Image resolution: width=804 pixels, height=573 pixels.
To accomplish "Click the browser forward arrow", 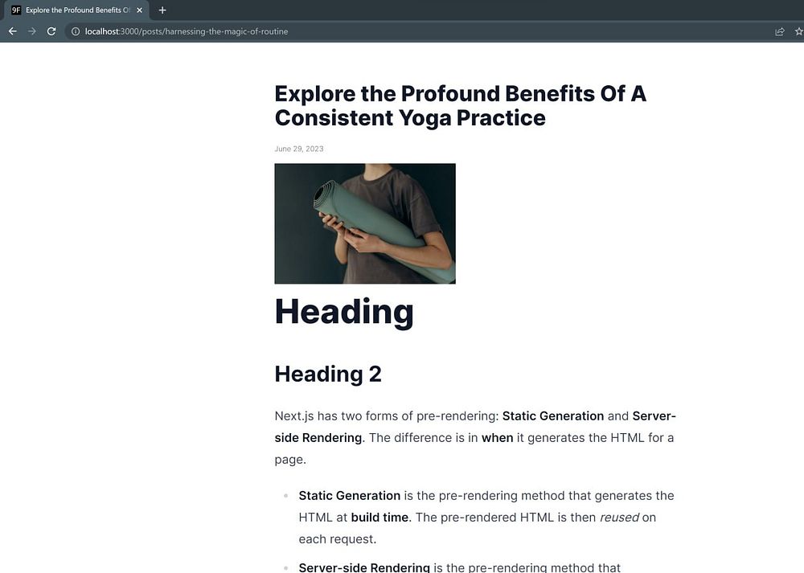I will coord(32,31).
